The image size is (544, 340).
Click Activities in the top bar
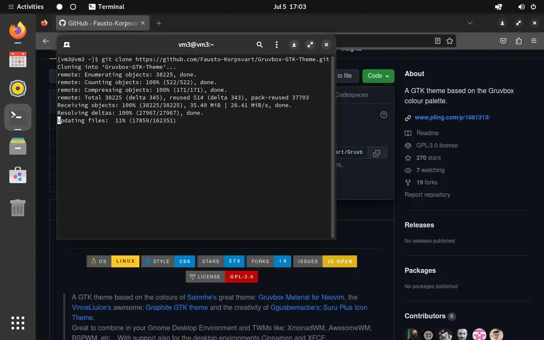pos(26,7)
